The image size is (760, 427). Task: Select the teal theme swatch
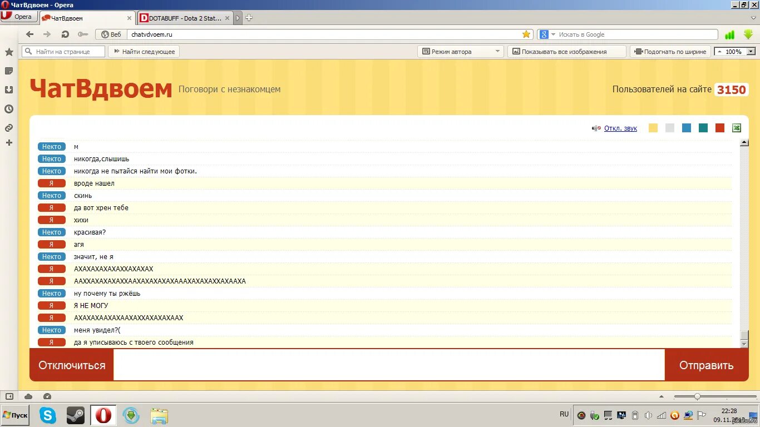[x=703, y=128]
